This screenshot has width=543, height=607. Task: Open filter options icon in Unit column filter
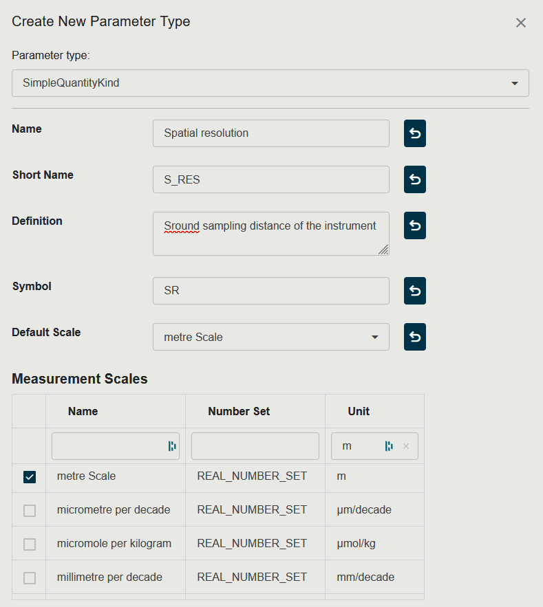point(389,446)
